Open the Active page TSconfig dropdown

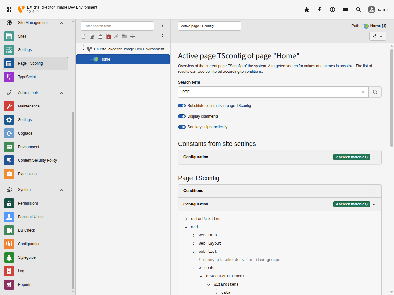[x=210, y=26]
